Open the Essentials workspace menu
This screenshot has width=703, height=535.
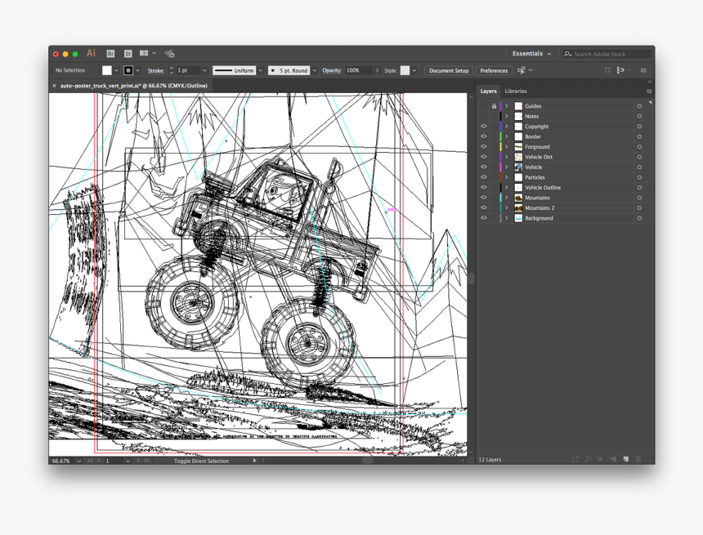[530, 52]
